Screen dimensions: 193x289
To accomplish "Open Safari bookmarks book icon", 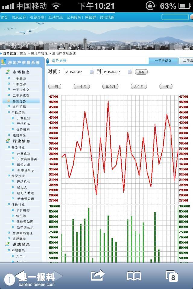I will click(x=134, y=276).
